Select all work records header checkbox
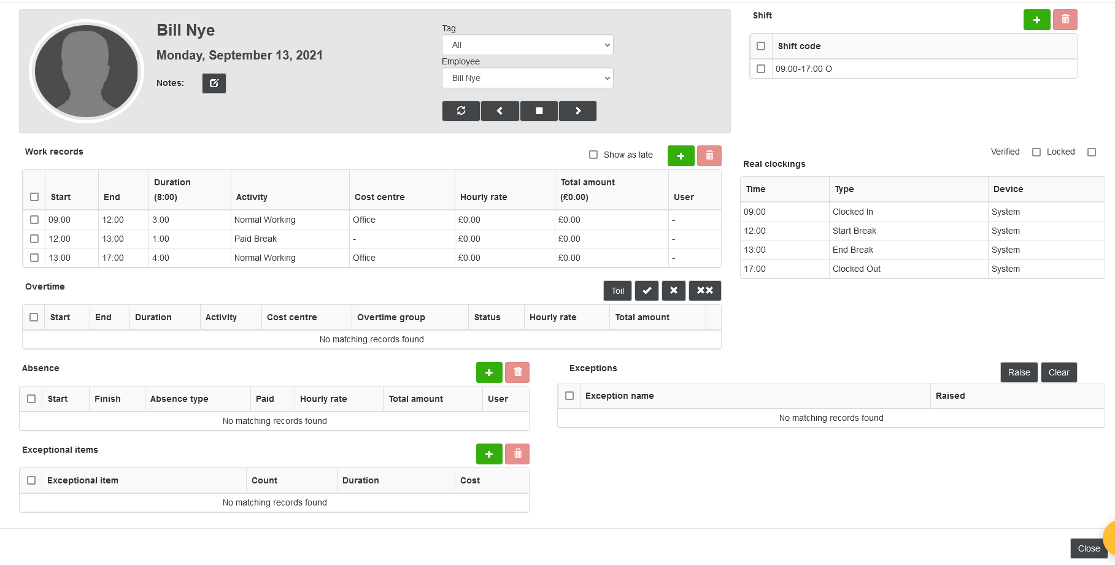Screen dimensions: 1115x565 click(x=34, y=197)
